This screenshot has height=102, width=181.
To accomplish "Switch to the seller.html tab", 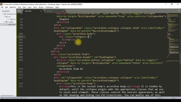I will (33, 11).
